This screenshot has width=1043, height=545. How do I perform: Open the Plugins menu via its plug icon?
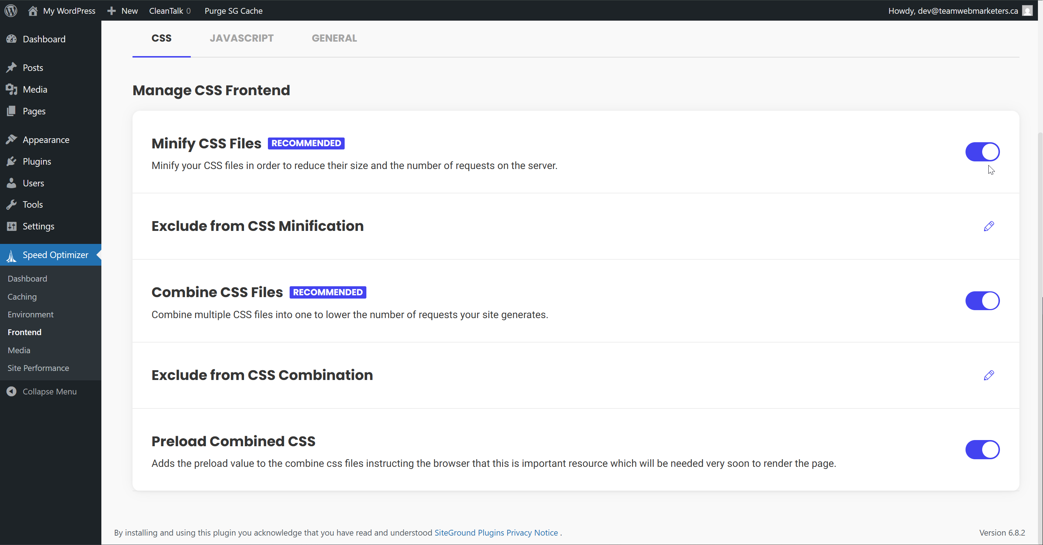[11, 161]
